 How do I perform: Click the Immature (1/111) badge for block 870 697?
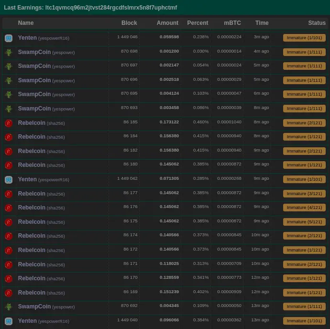pos(304,66)
